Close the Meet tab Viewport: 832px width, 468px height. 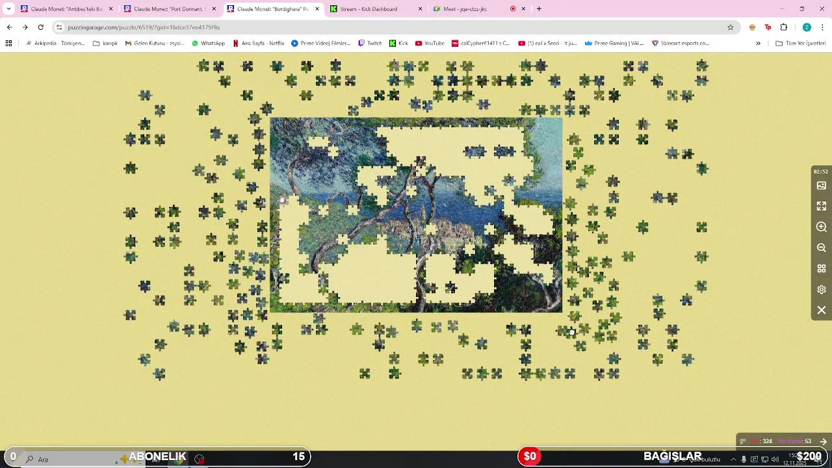tap(523, 9)
